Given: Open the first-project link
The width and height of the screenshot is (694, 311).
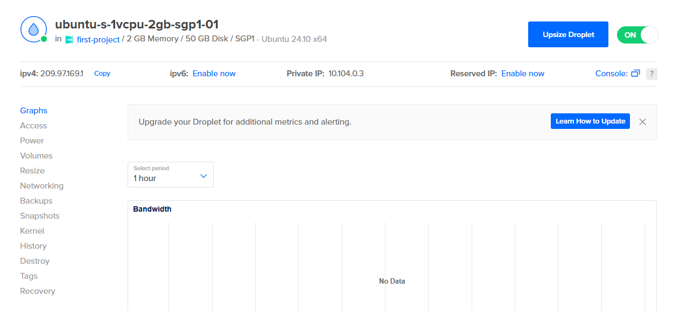Looking at the screenshot, I should tap(98, 39).
